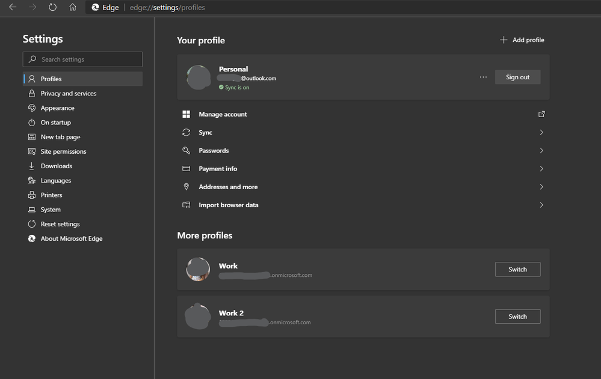This screenshot has height=379, width=601.
Task: Open Printers settings label
Action: 51,195
